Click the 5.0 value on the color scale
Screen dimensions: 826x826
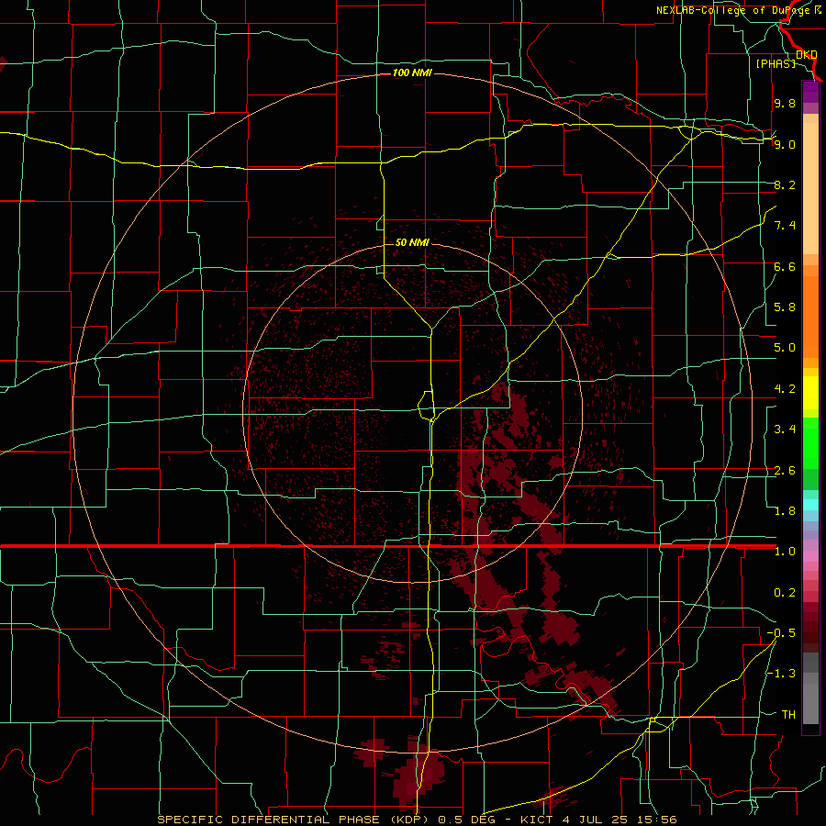point(785,348)
